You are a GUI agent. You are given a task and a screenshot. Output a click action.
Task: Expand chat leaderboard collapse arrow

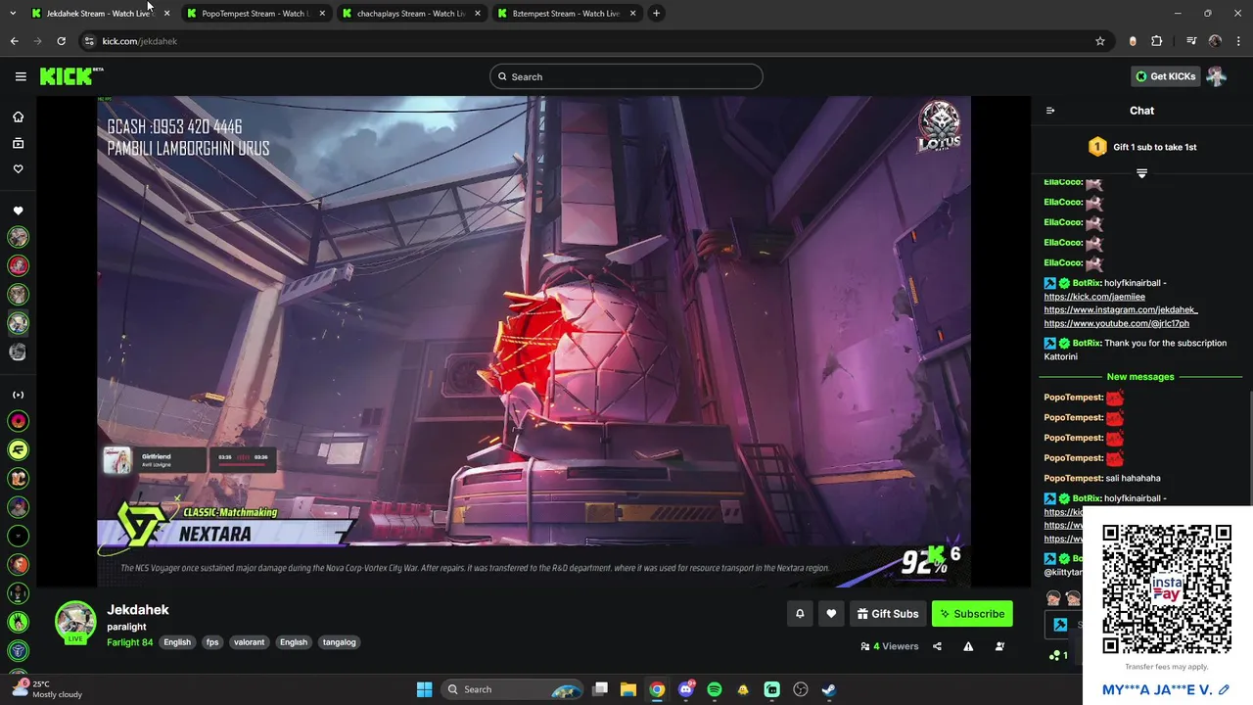[x=1141, y=173]
